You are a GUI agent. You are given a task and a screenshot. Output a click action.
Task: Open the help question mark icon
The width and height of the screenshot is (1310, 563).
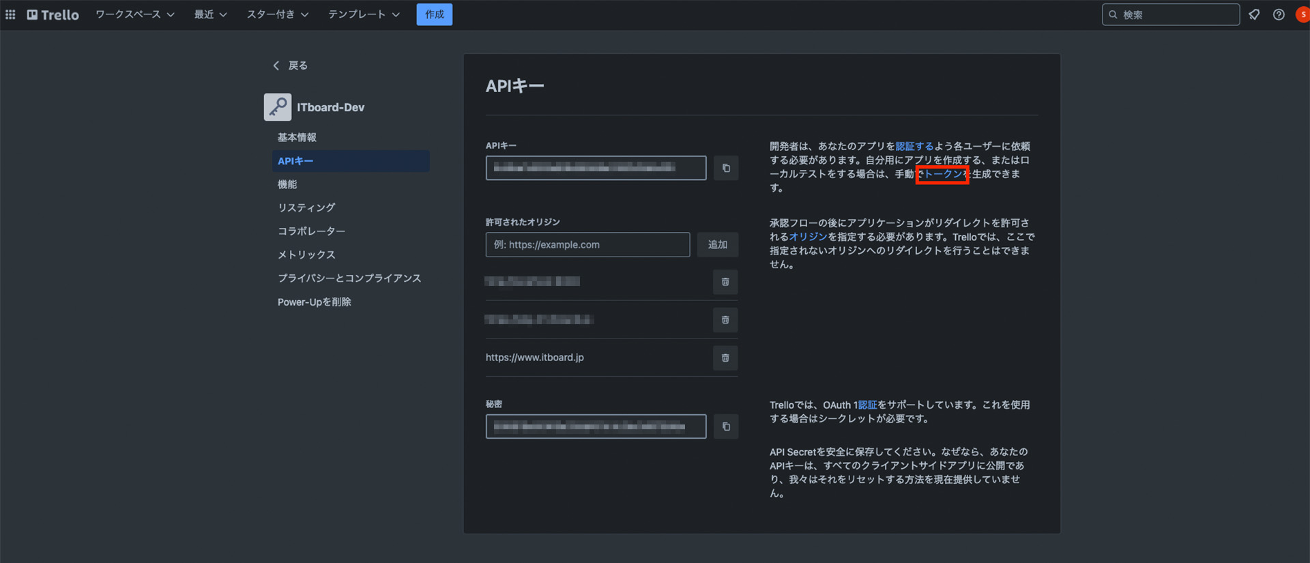(x=1279, y=14)
